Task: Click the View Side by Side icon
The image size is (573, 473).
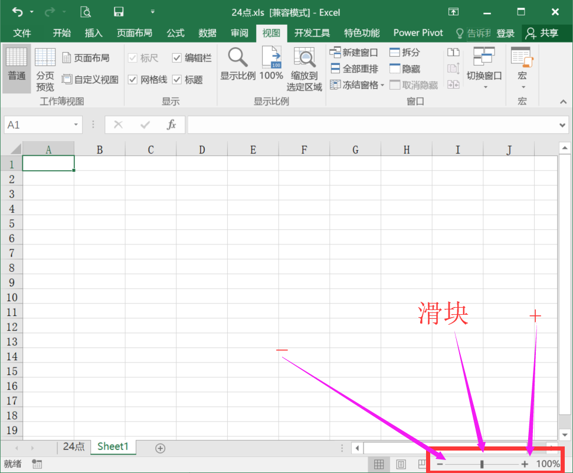Action: [x=454, y=53]
